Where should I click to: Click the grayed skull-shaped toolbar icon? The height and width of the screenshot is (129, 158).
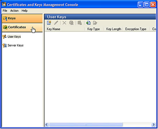[x=71, y=23]
